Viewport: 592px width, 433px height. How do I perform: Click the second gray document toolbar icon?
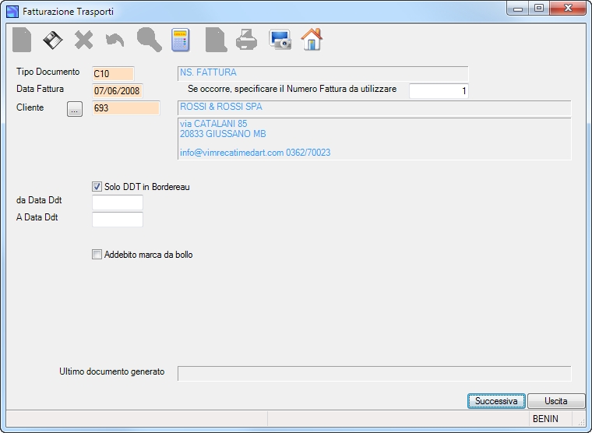coord(216,40)
